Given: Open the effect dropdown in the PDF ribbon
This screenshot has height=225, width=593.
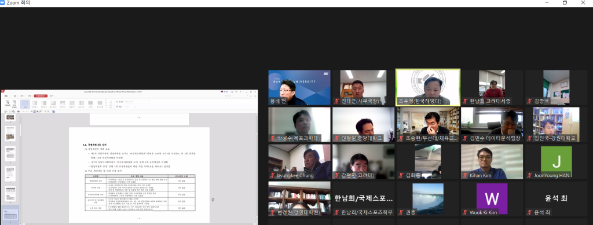Looking at the screenshot, I should (x=137, y=102).
